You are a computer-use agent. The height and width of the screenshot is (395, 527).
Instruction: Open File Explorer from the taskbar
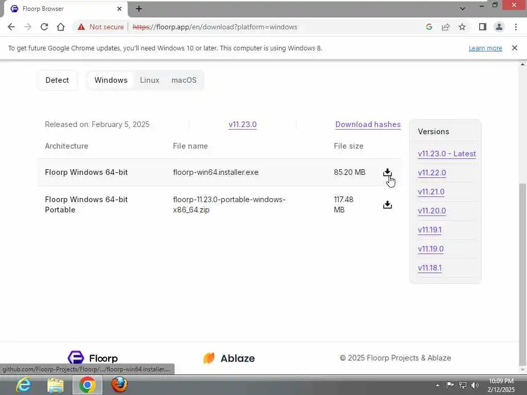click(56, 385)
